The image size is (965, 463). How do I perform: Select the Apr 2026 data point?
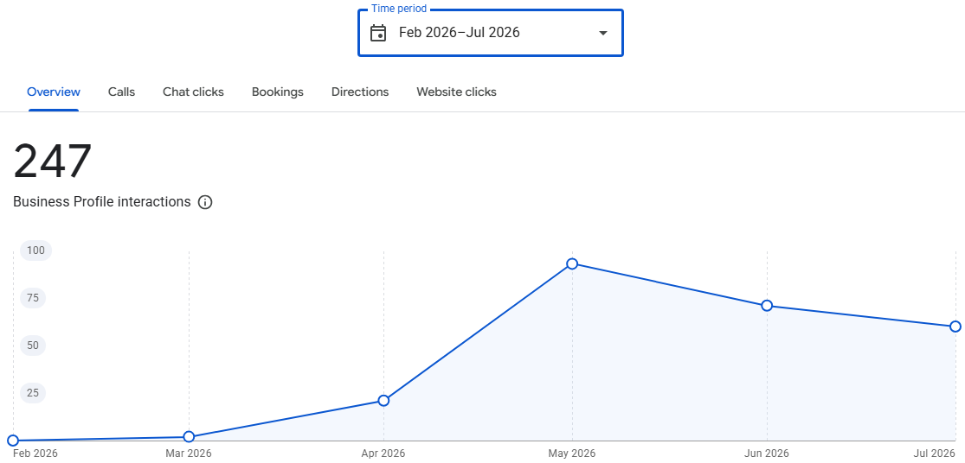tap(383, 400)
